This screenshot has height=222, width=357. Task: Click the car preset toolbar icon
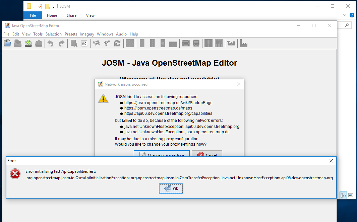pos(185,43)
